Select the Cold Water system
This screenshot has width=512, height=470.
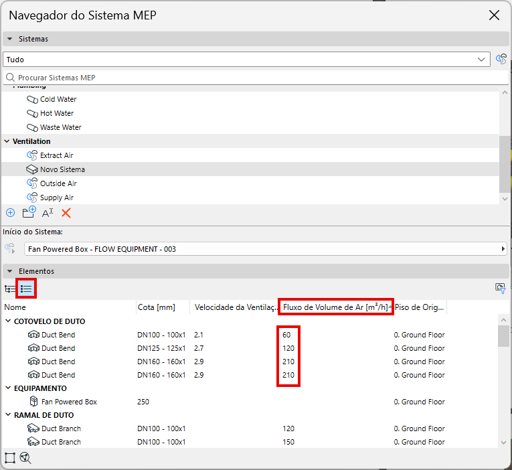coord(250,99)
